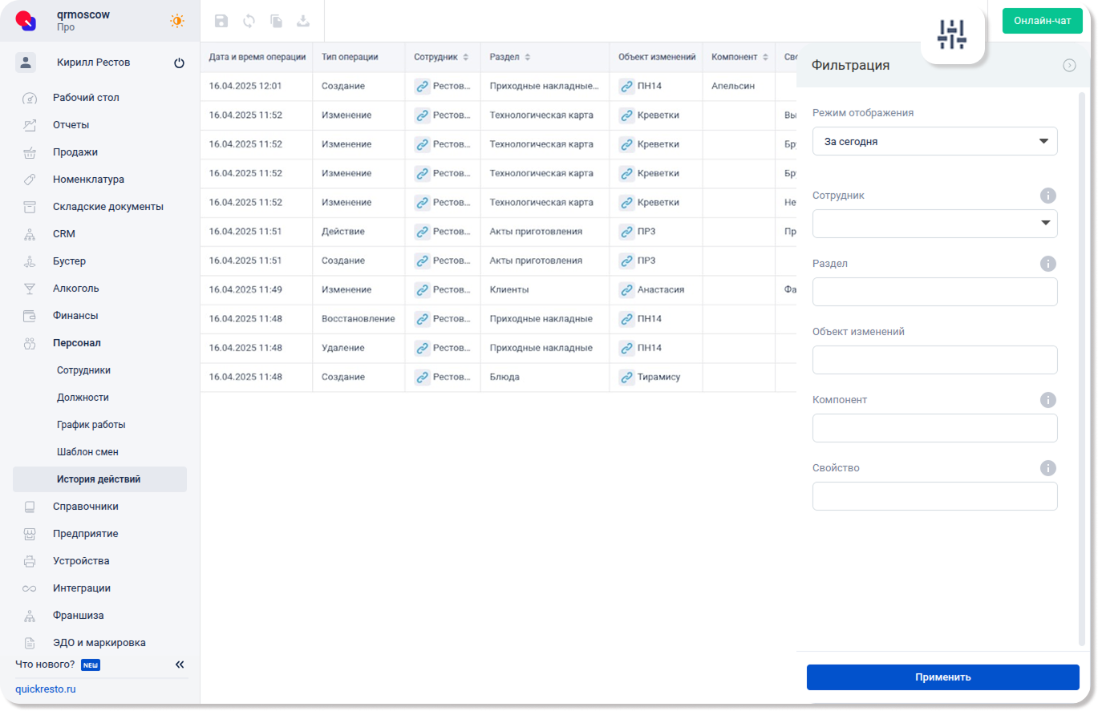
Task: Click info icon next to Сотрудник
Action: click(x=1047, y=196)
